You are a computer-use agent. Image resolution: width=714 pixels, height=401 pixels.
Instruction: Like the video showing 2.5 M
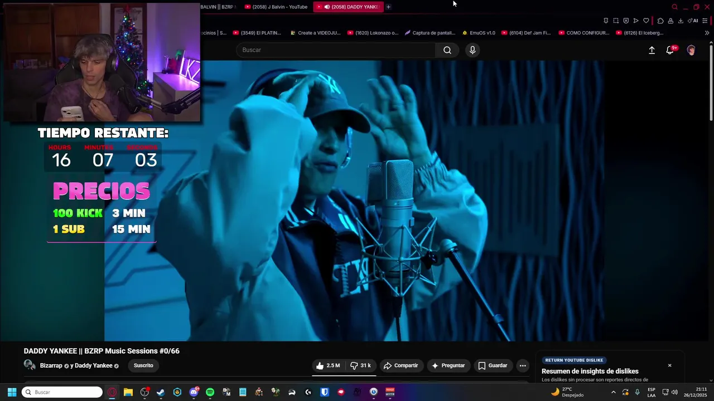(328, 365)
